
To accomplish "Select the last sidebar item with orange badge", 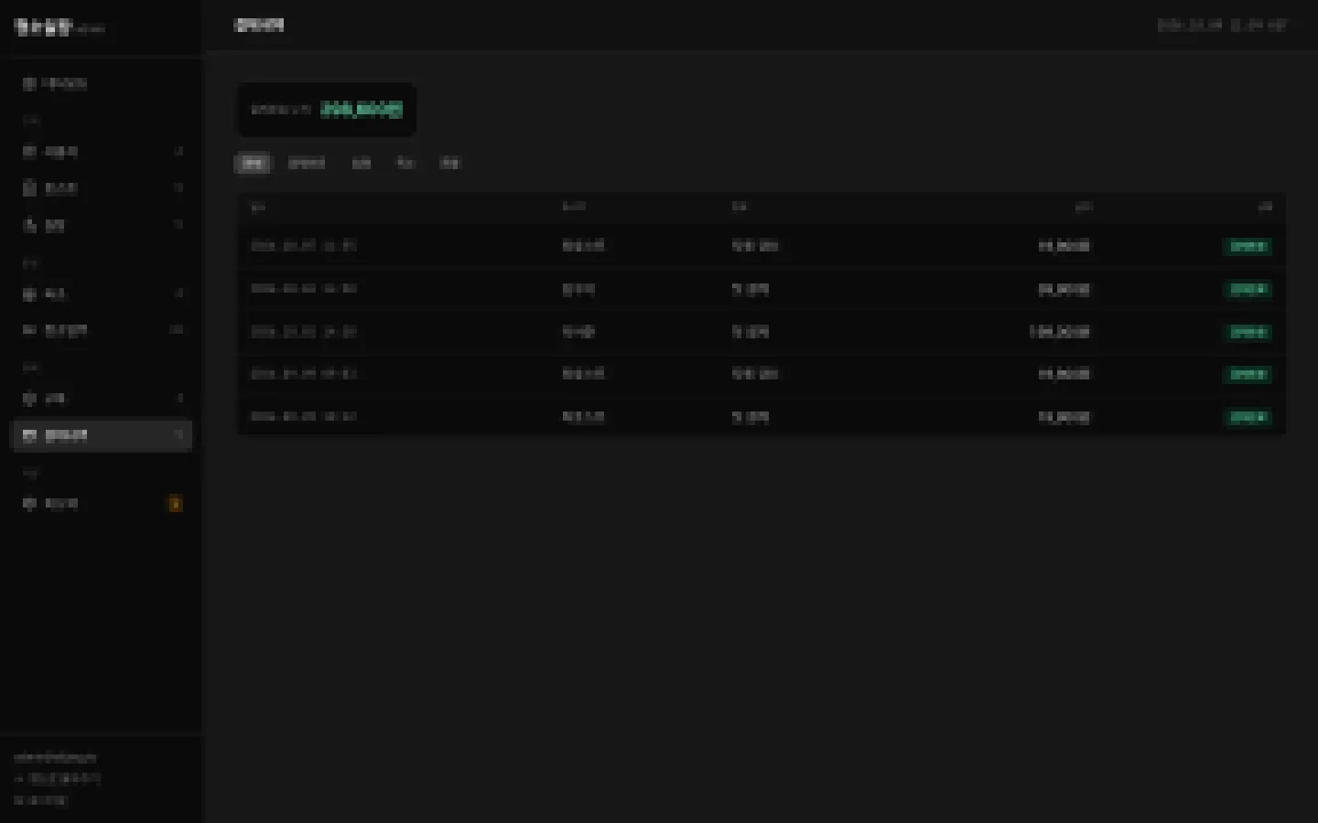I will (x=102, y=504).
